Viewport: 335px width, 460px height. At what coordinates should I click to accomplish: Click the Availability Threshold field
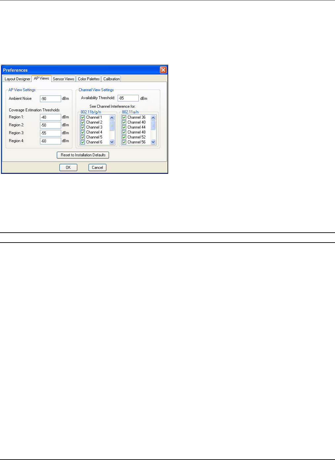coord(128,98)
